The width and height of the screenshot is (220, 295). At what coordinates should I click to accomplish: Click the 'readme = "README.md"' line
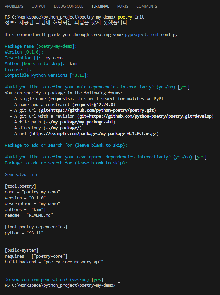pos(29,215)
